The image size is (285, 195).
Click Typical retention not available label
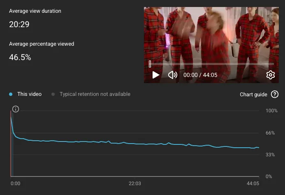[95, 94]
